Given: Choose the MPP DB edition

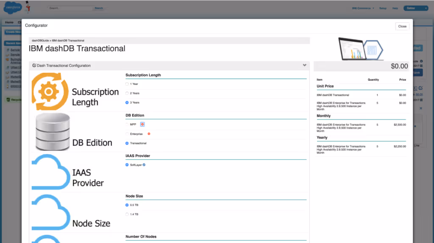Looking at the screenshot, I should tap(127, 125).
